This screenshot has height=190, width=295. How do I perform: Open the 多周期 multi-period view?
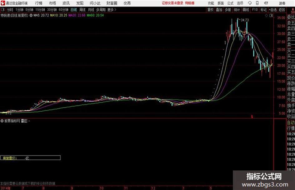(x=101, y=10)
